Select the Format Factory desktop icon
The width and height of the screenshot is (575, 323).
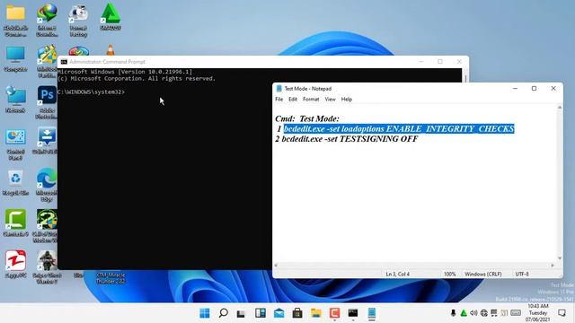[78, 20]
